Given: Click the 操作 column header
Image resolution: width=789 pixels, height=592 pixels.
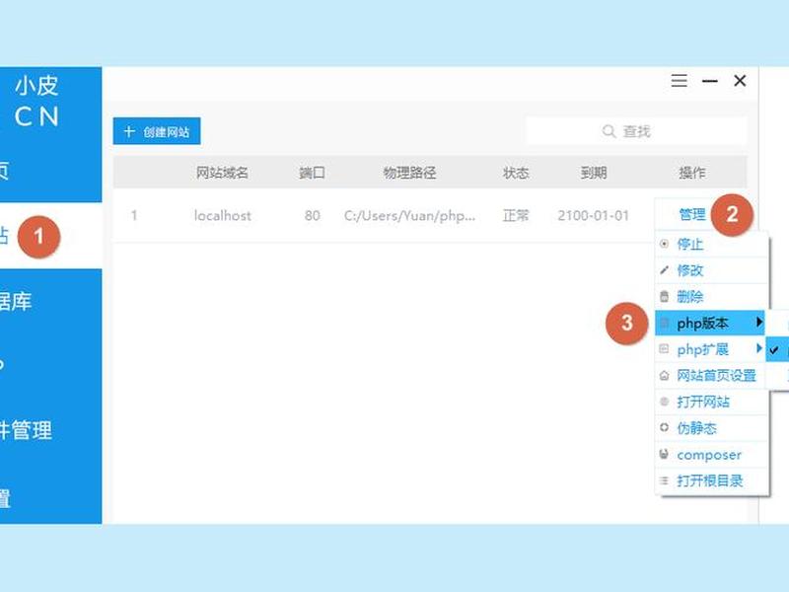Looking at the screenshot, I should 692,173.
